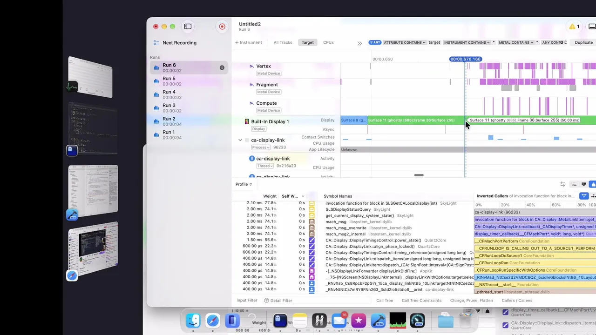Open ATTRIBUTE CONTAINS dropdown
This screenshot has height=335, width=596.
click(x=405, y=42)
